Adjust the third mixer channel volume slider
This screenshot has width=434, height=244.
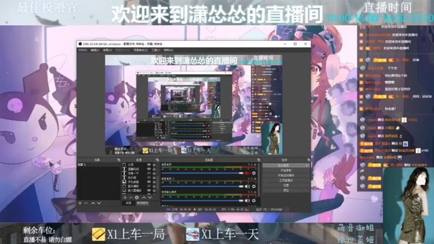pos(202,201)
